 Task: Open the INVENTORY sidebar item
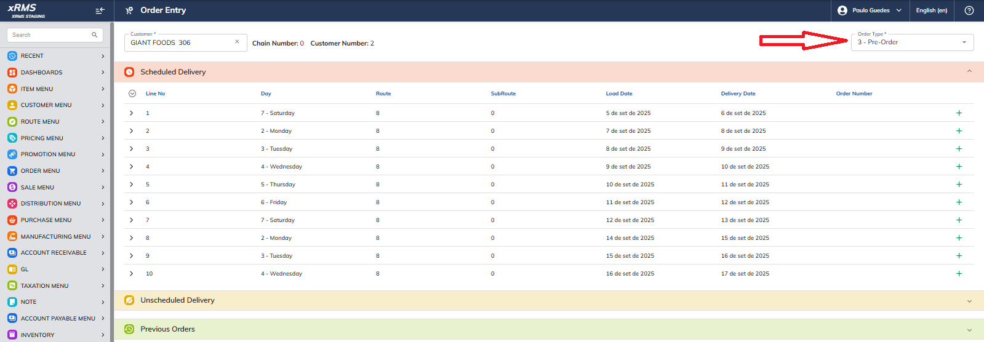55,335
